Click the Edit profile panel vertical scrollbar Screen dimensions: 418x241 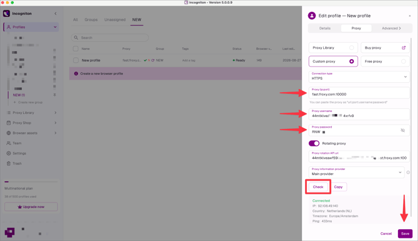(411, 128)
